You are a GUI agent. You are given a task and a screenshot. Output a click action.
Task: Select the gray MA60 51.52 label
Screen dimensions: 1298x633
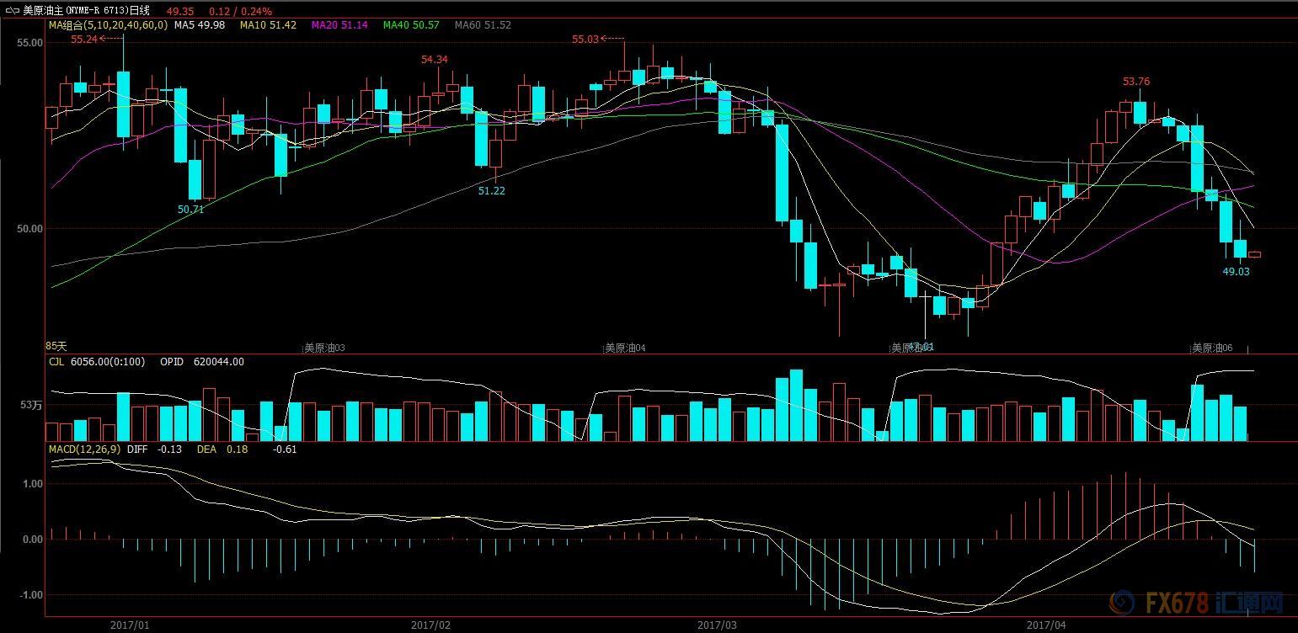tap(483, 25)
